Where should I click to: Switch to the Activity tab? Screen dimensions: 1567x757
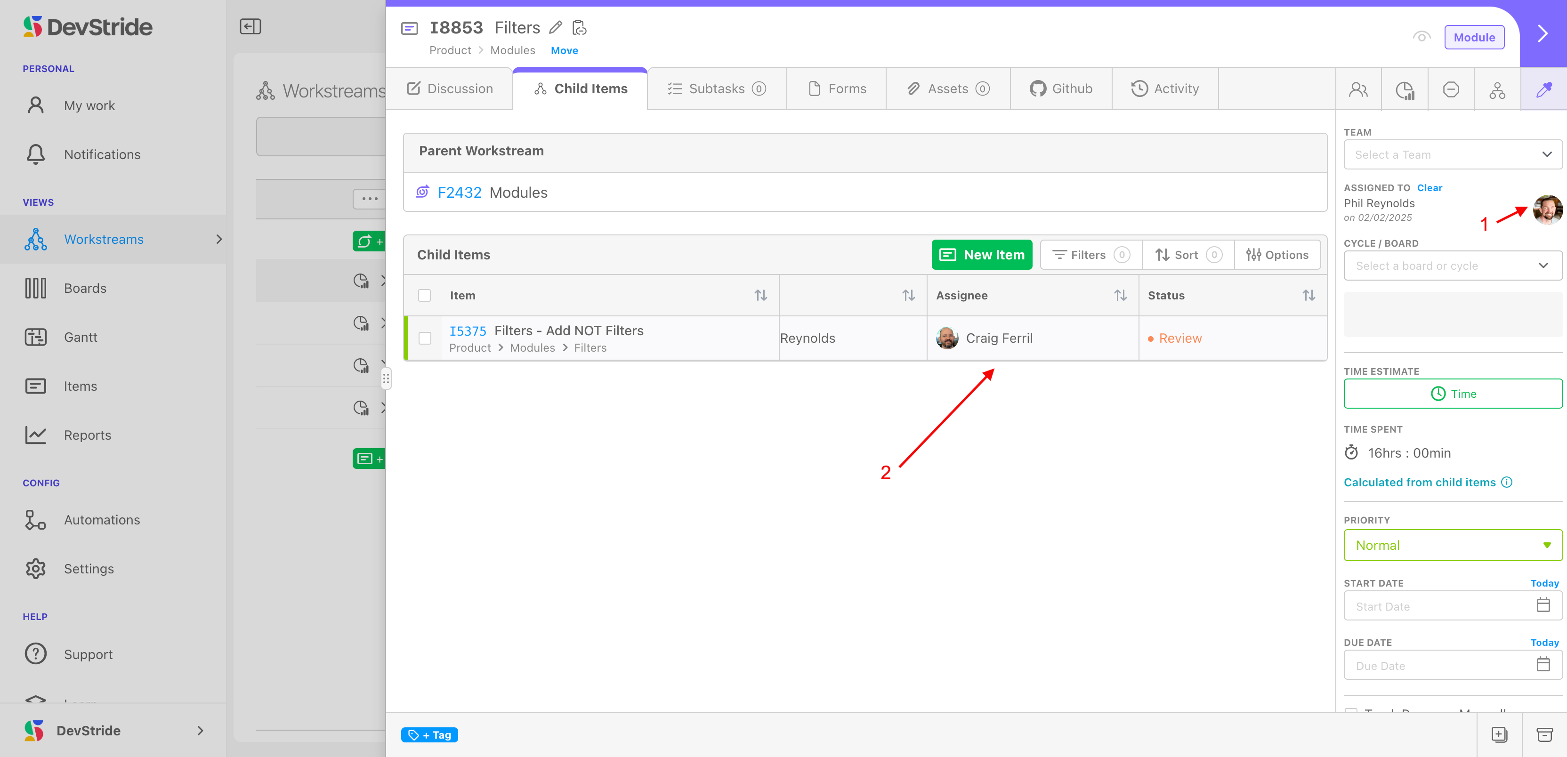[1164, 89]
